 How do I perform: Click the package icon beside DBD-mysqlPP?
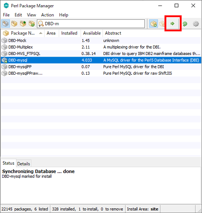click(4, 67)
